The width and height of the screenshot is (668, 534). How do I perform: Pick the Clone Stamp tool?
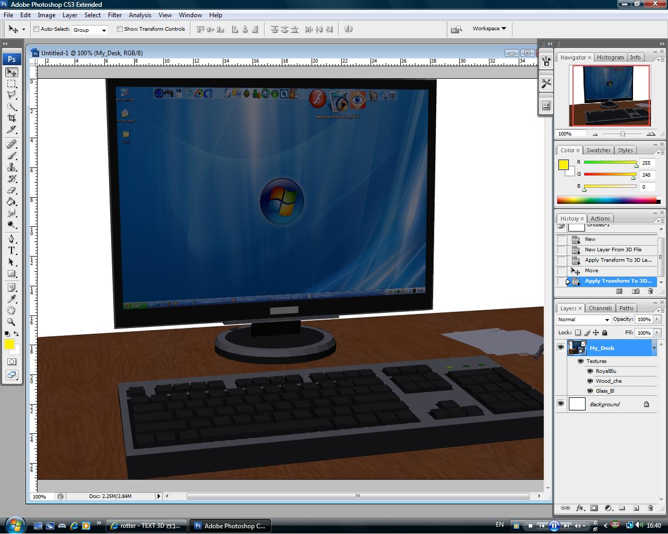click(11, 167)
